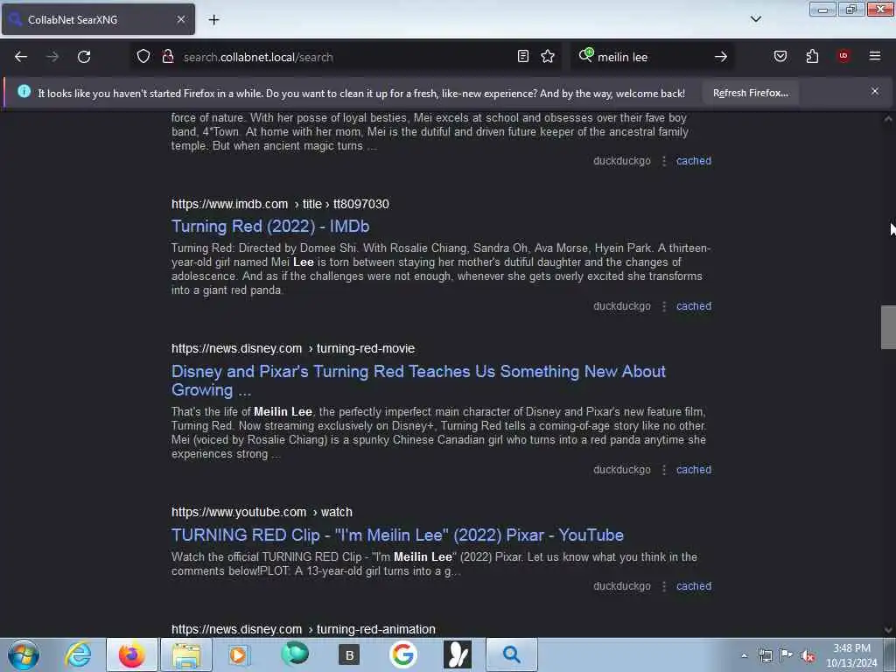Expand options dots beside IMDb result's cached

click(x=663, y=306)
